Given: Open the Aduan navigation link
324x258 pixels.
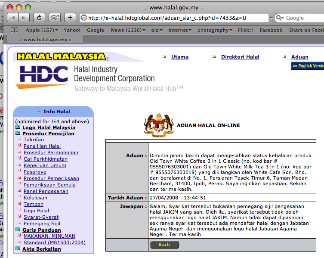Looking at the screenshot, I should click(x=299, y=57).
